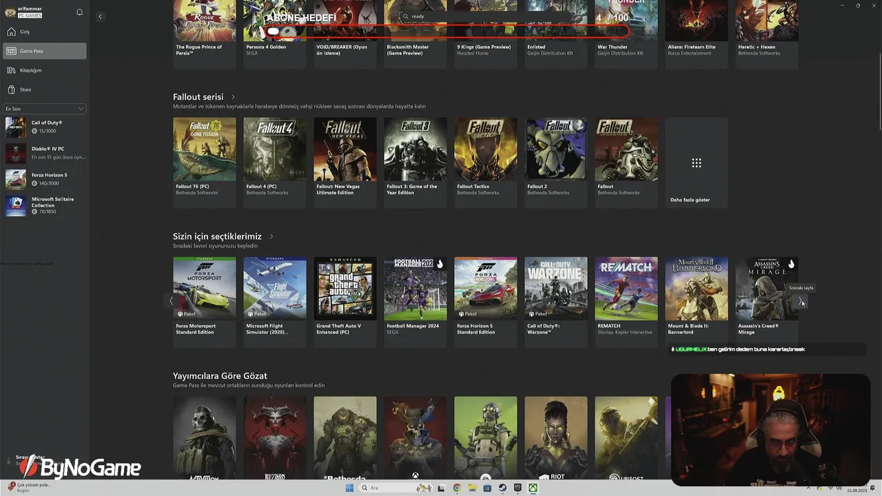The width and height of the screenshot is (882, 496).
Task: Open Microsoft Flight Simulator (2020) card
Action: coord(274,302)
